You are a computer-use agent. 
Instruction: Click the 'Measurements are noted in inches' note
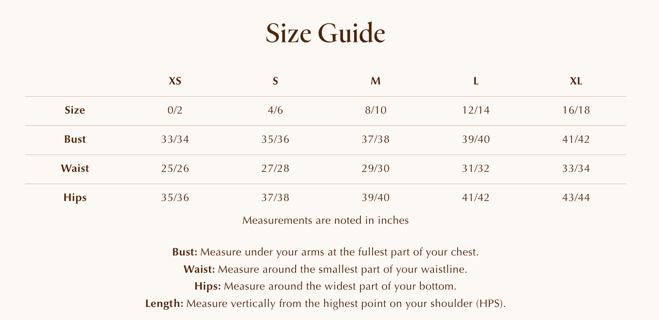(325, 220)
